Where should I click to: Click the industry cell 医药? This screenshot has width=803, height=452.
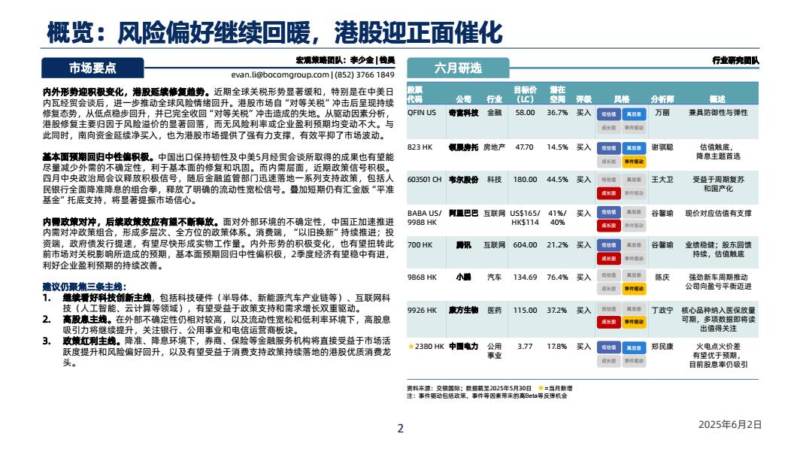(494, 311)
